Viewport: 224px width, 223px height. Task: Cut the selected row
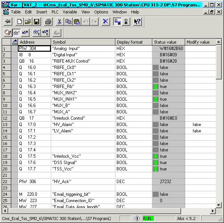tap(60, 22)
